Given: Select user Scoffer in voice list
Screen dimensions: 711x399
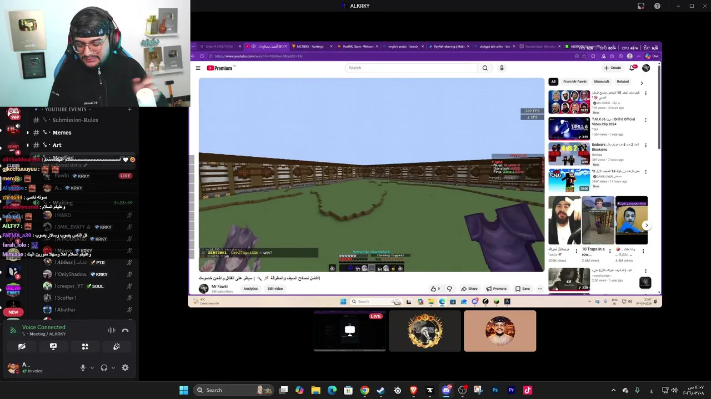Looking at the screenshot, I should [x=89, y=298].
